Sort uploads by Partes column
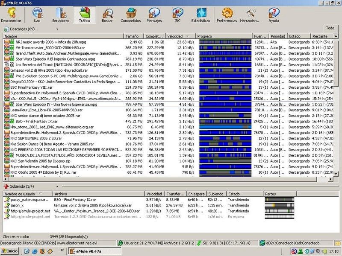The height and width of the screenshot is (256, 342). point(280,194)
